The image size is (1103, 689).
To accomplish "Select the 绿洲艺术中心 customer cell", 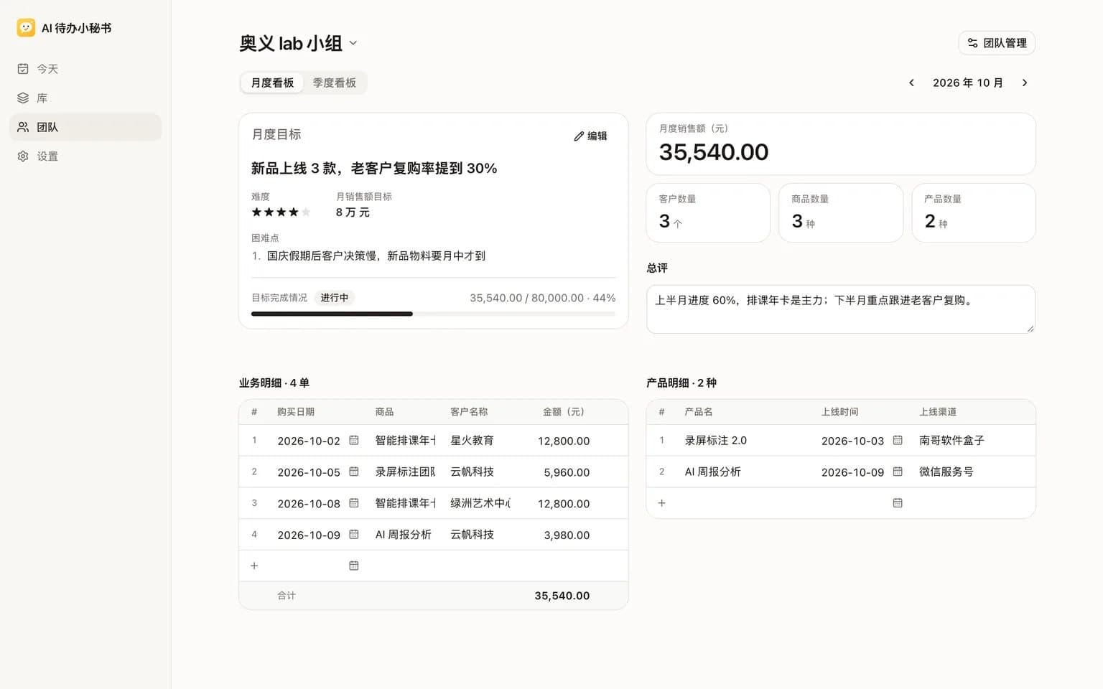I will [x=480, y=503].
